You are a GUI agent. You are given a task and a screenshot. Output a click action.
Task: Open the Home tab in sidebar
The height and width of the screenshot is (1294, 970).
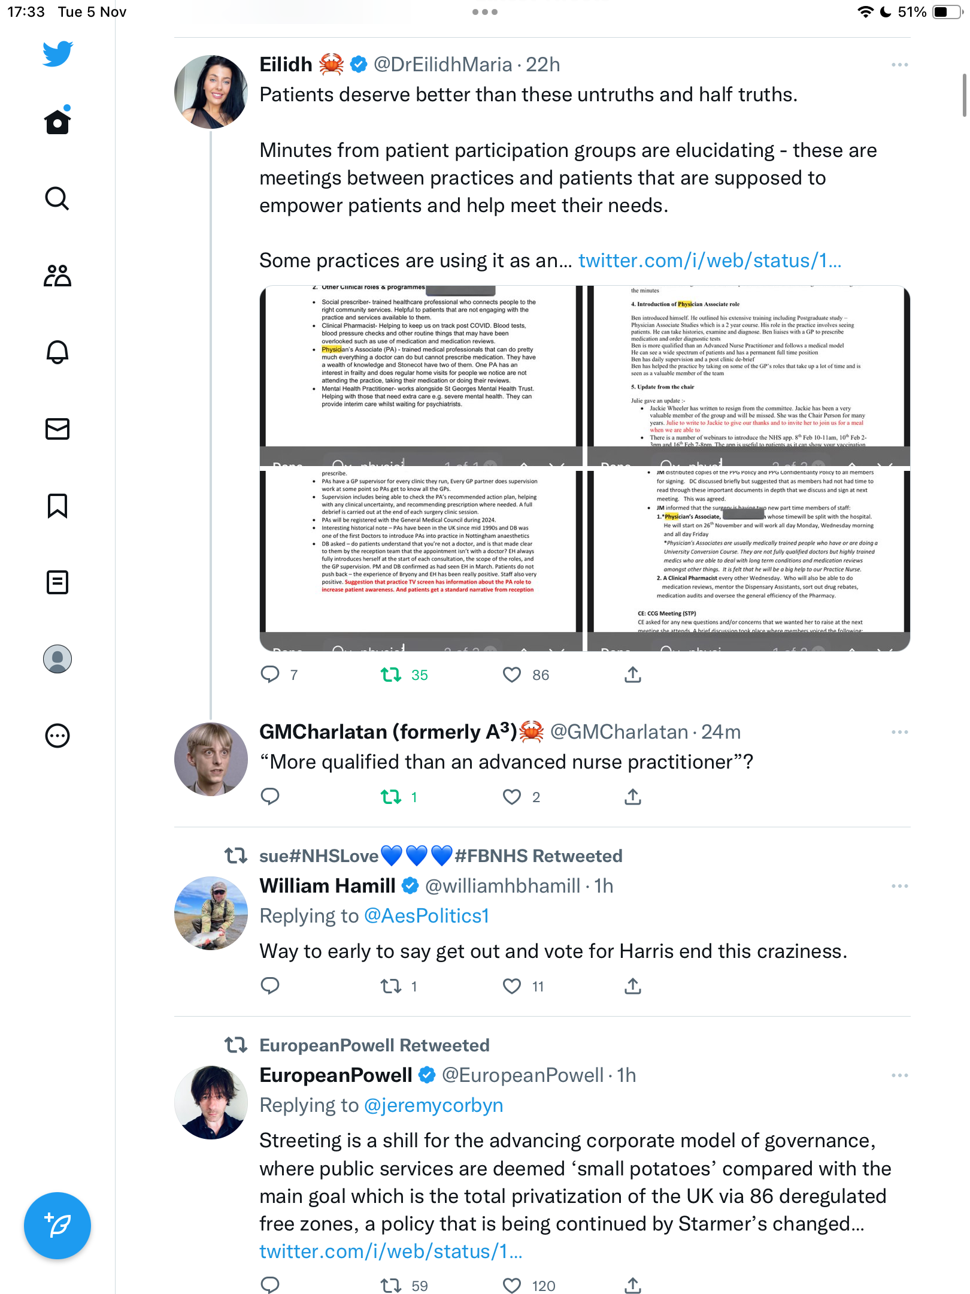(x=57, y=122)
